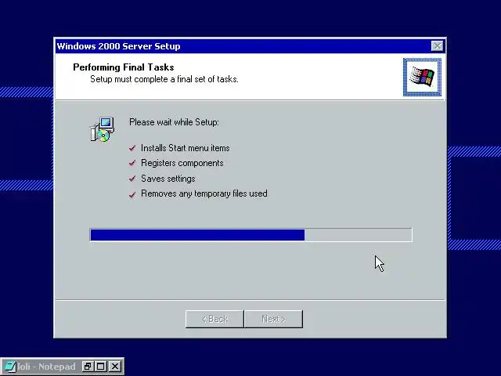501x376 pixels.
Task: Click 'Setup must complete a final set of tasks.'
Action: (164, 79)
